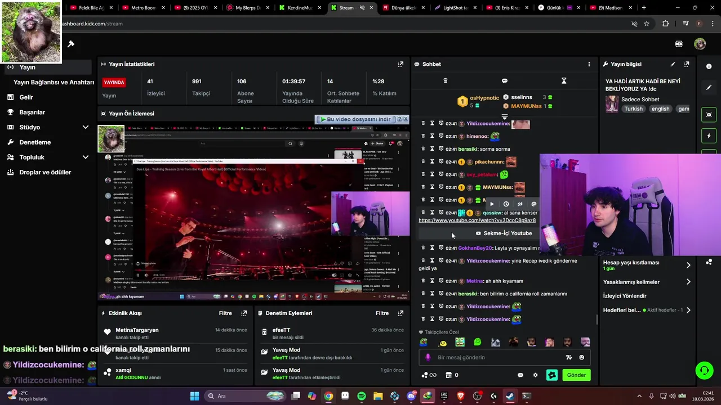Pop out the Yayın İstatistikleri panel
The image size is (721, 405).
[400, 64]
